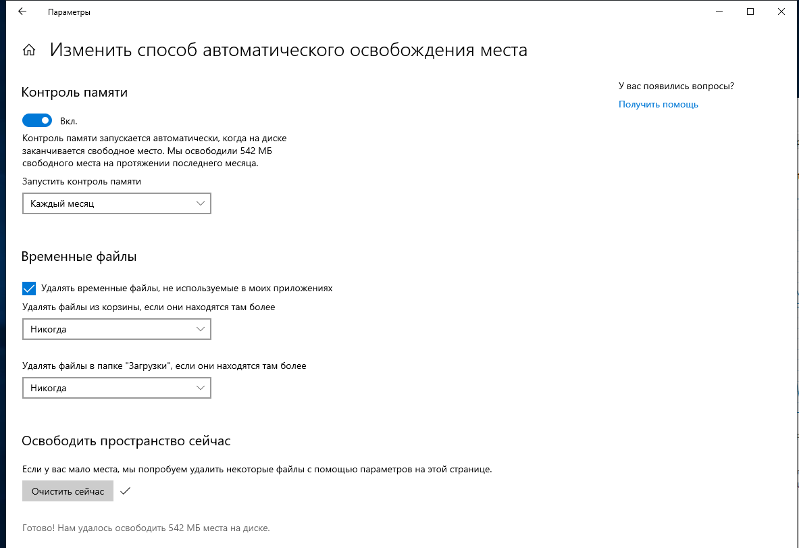
Task: Turn off the Контроль памяти switch
Action: click(37, 120)
